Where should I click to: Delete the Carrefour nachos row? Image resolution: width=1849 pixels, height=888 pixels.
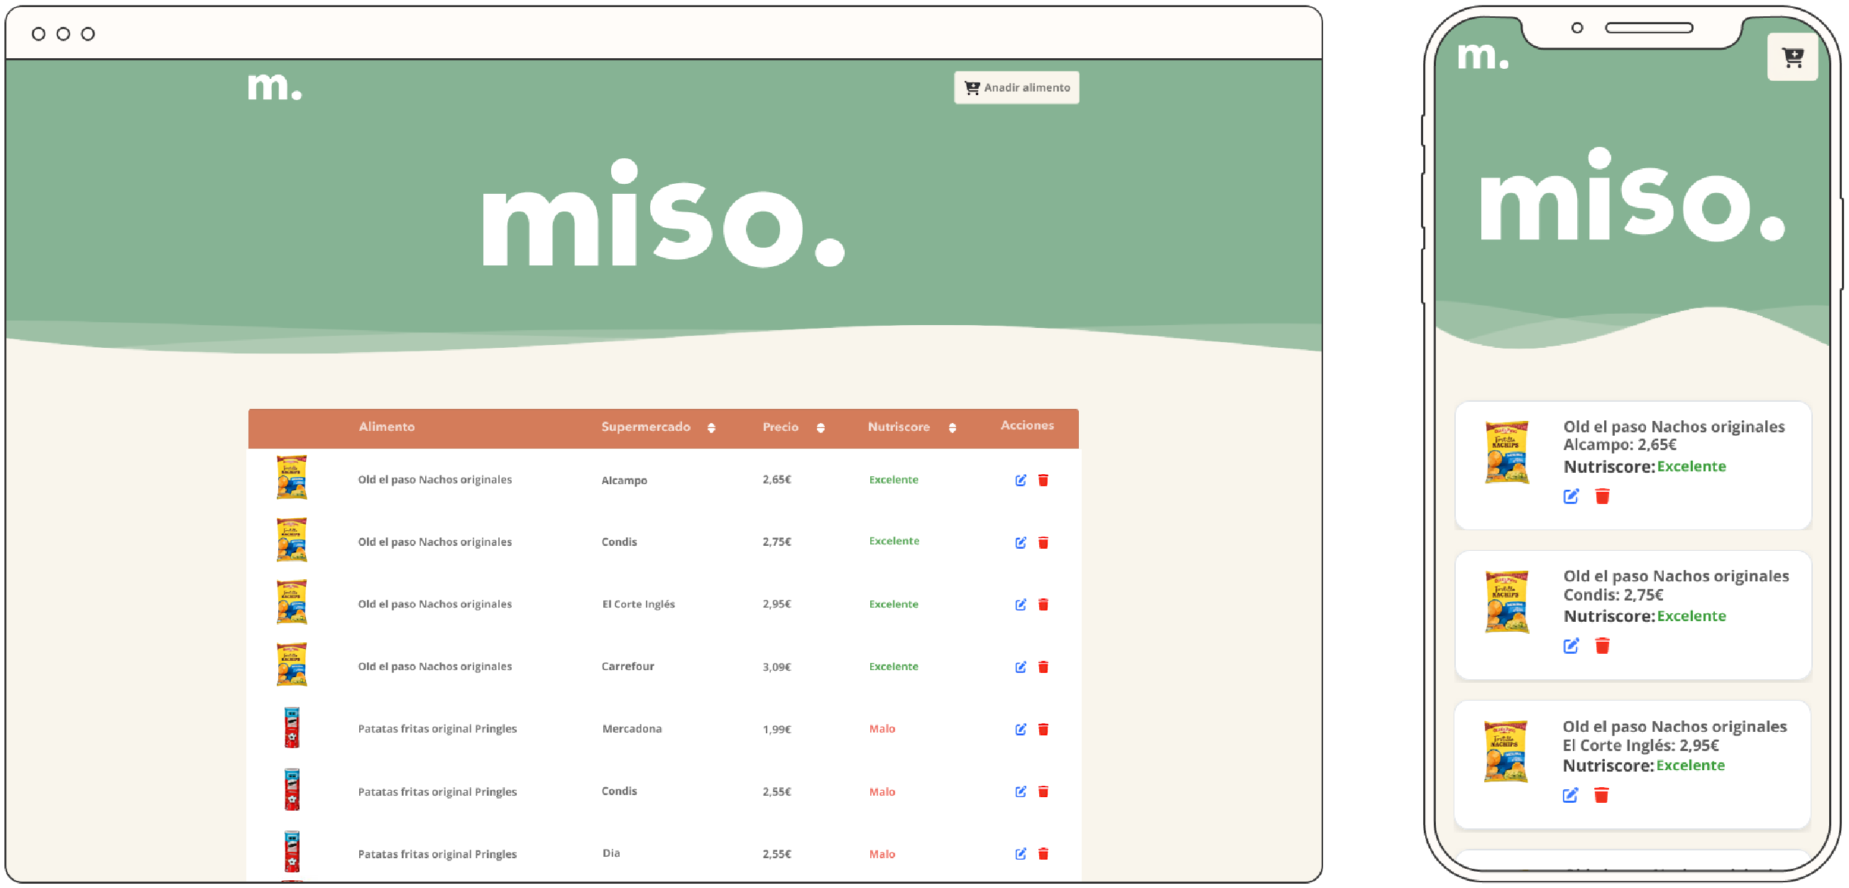(1043, 667)
